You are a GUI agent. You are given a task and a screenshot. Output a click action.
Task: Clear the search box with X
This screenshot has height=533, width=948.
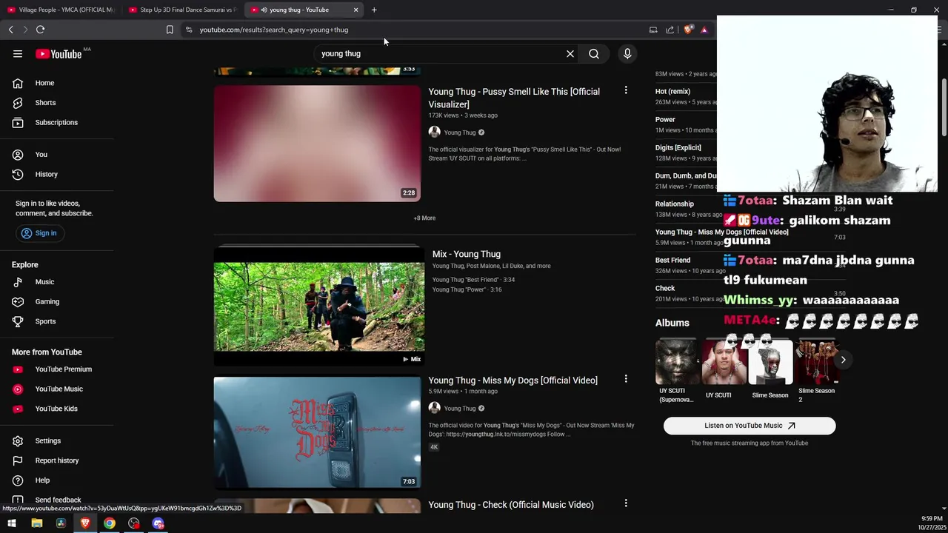pyautogui.click(x=570, y=53)
